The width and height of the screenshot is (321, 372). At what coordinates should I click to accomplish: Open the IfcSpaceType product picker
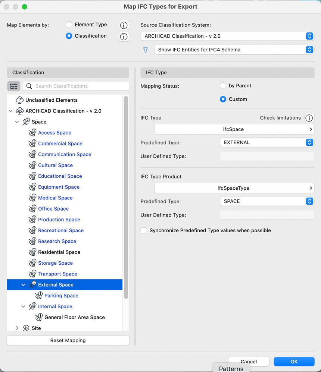[234, 188]
